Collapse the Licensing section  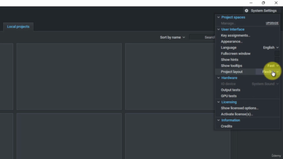tap(218, 102)
